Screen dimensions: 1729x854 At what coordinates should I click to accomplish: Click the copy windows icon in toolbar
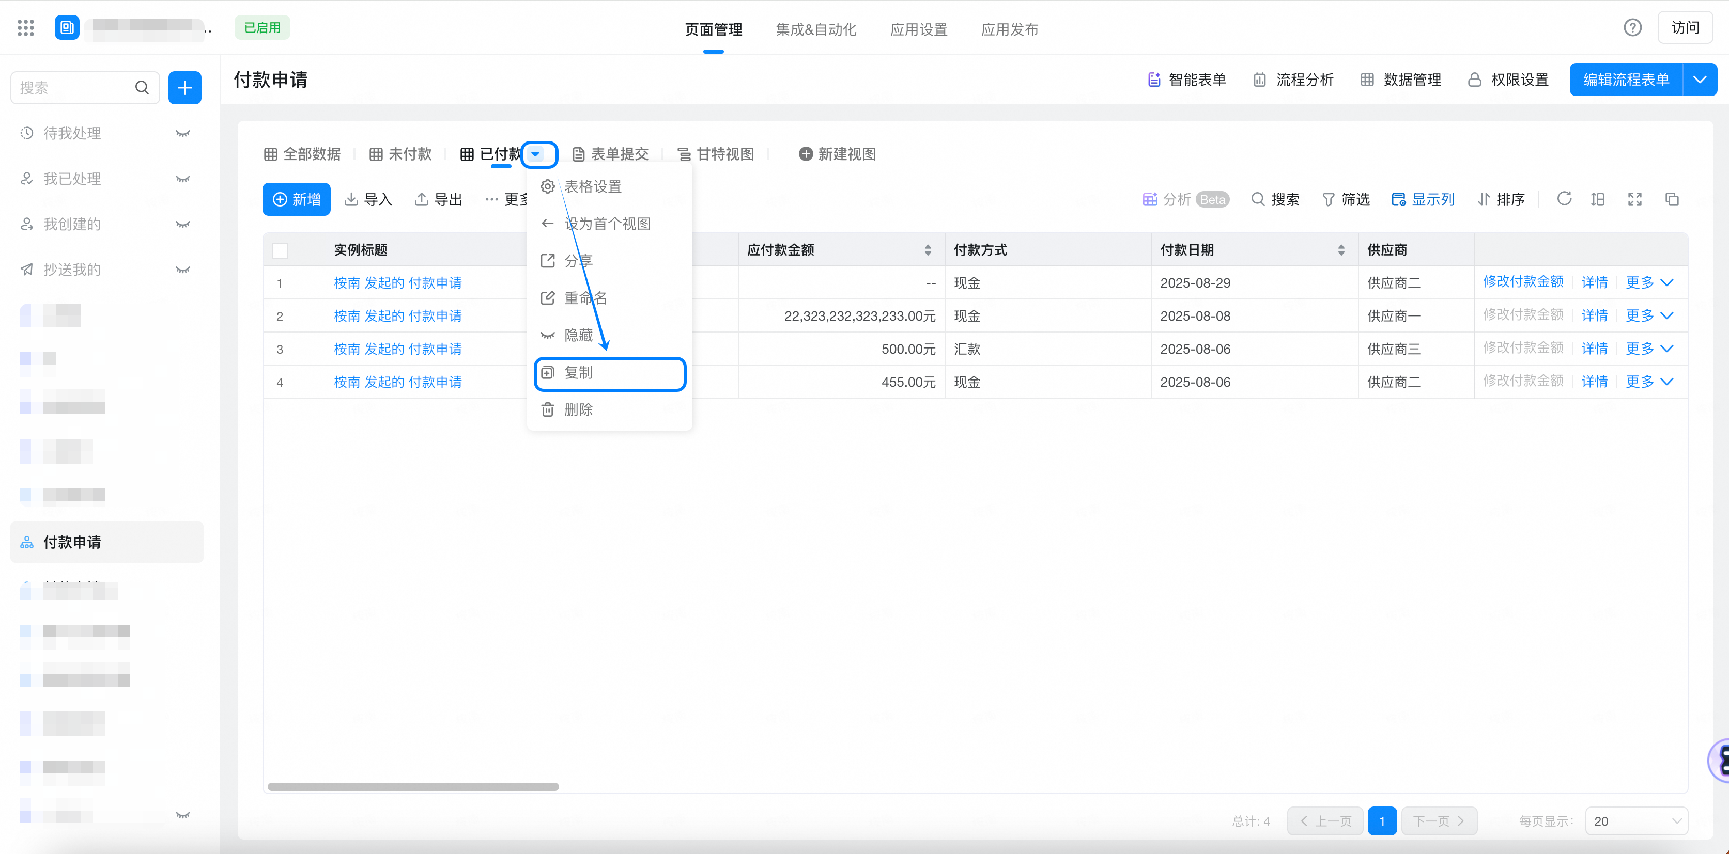pyautogui.click(x=1672, y=199)
